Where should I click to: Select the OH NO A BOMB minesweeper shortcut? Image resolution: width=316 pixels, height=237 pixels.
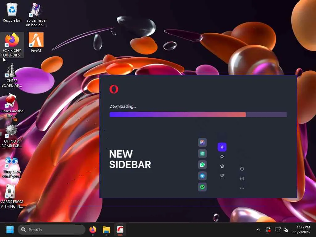[x=12, y=136]
